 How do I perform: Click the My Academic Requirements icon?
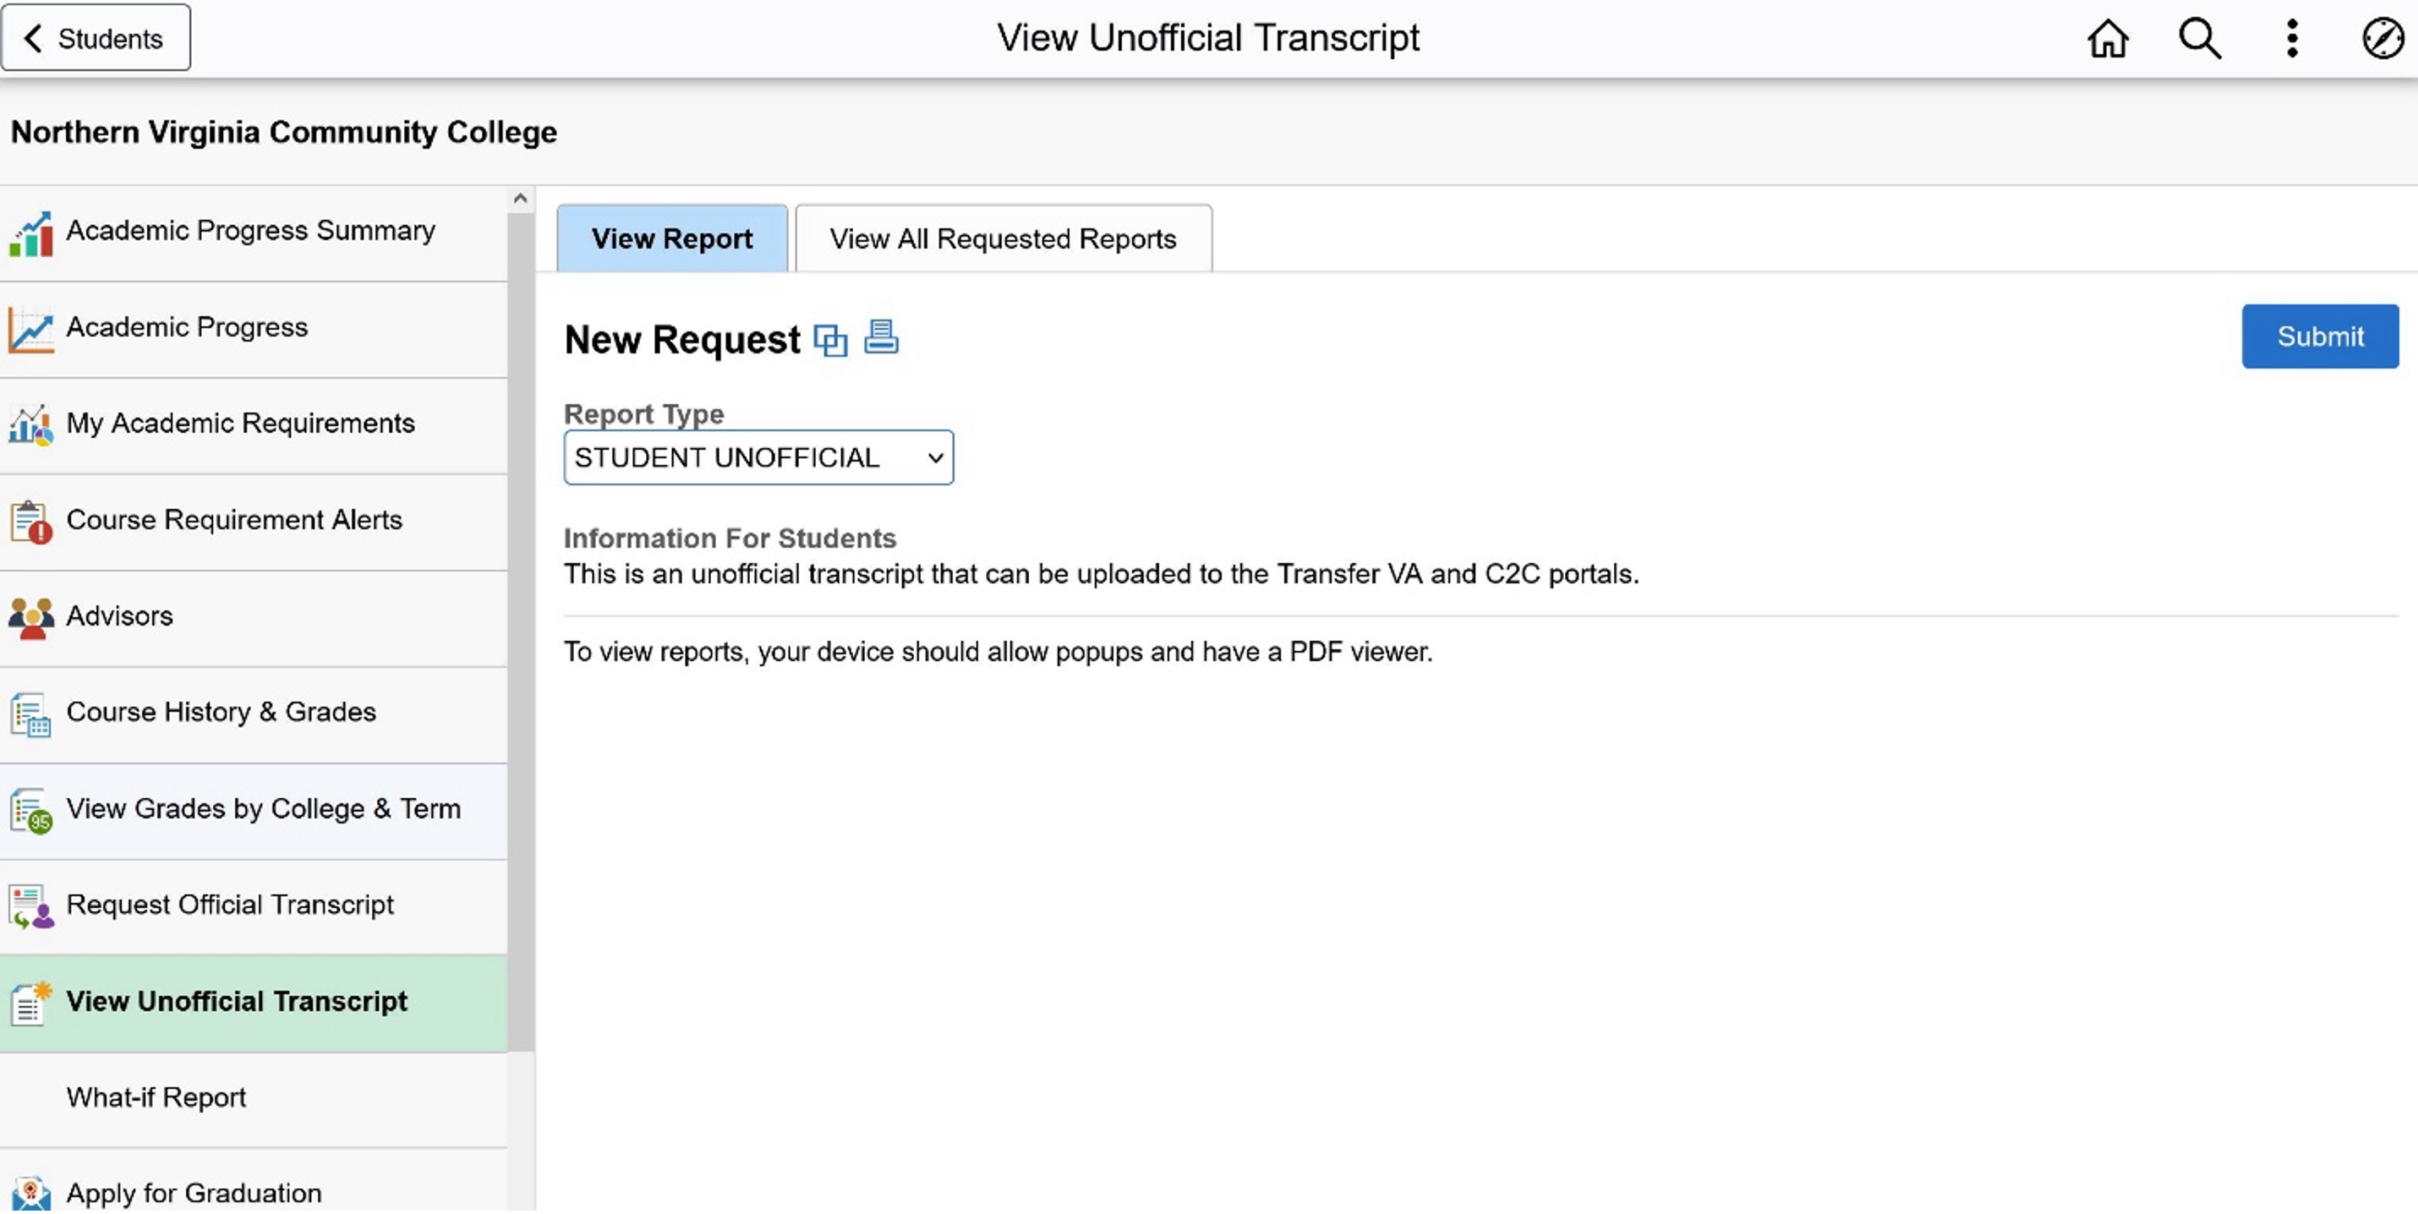pyautogui.click(x=31, y=425)
